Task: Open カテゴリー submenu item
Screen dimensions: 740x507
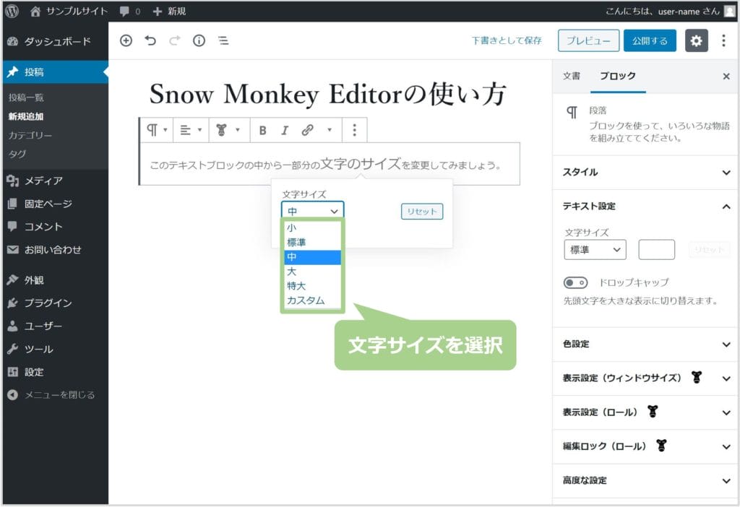Action: (30, 135)
